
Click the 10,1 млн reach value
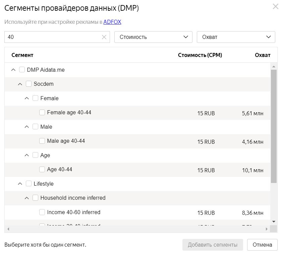[x=253, y=170]
